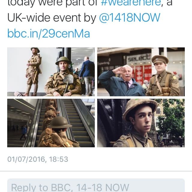Tap the standing soldier against white wall
This screenshot has width=192, height=192.
click(x=33, y=72)
